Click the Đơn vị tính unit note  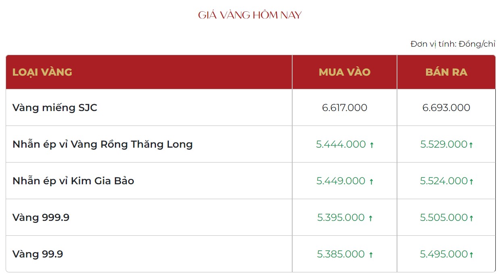click(x=453, y=44)
